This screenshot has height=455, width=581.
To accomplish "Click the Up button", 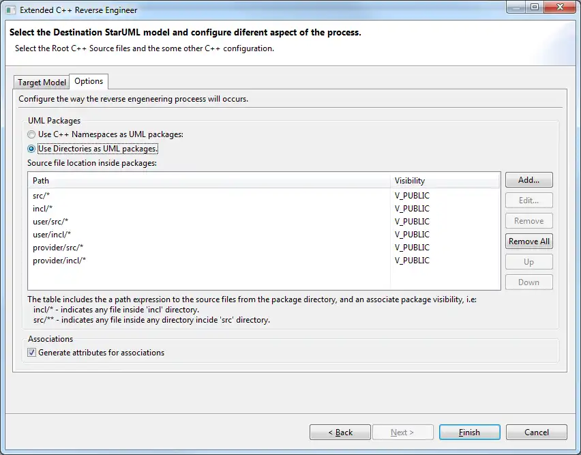I will coord(528,262).
